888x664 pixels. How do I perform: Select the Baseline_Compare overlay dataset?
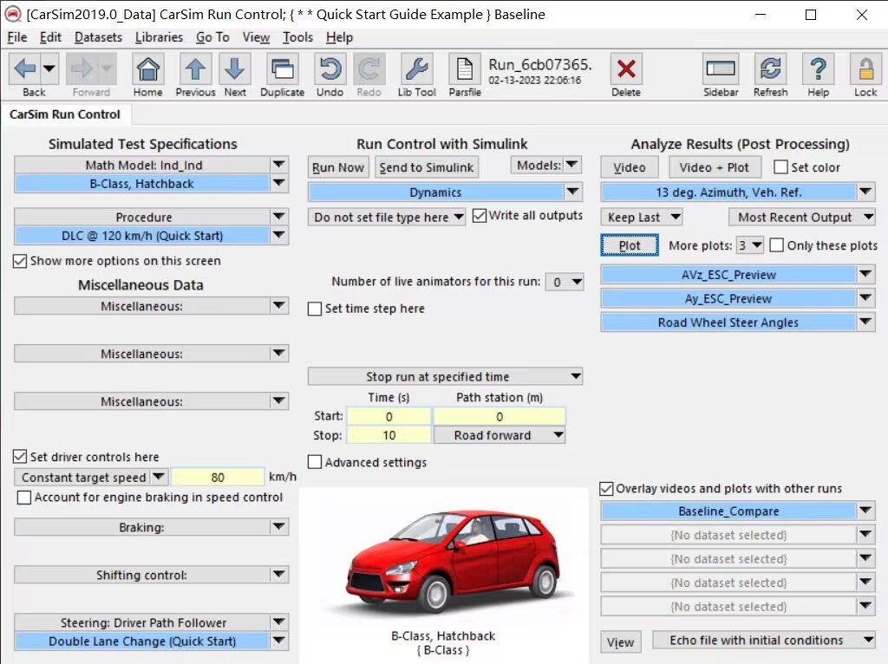(728, 511)
